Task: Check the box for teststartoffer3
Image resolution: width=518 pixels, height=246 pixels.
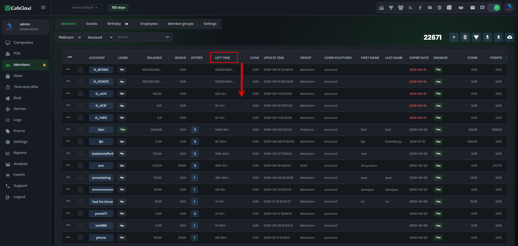Action: (80, 154)
